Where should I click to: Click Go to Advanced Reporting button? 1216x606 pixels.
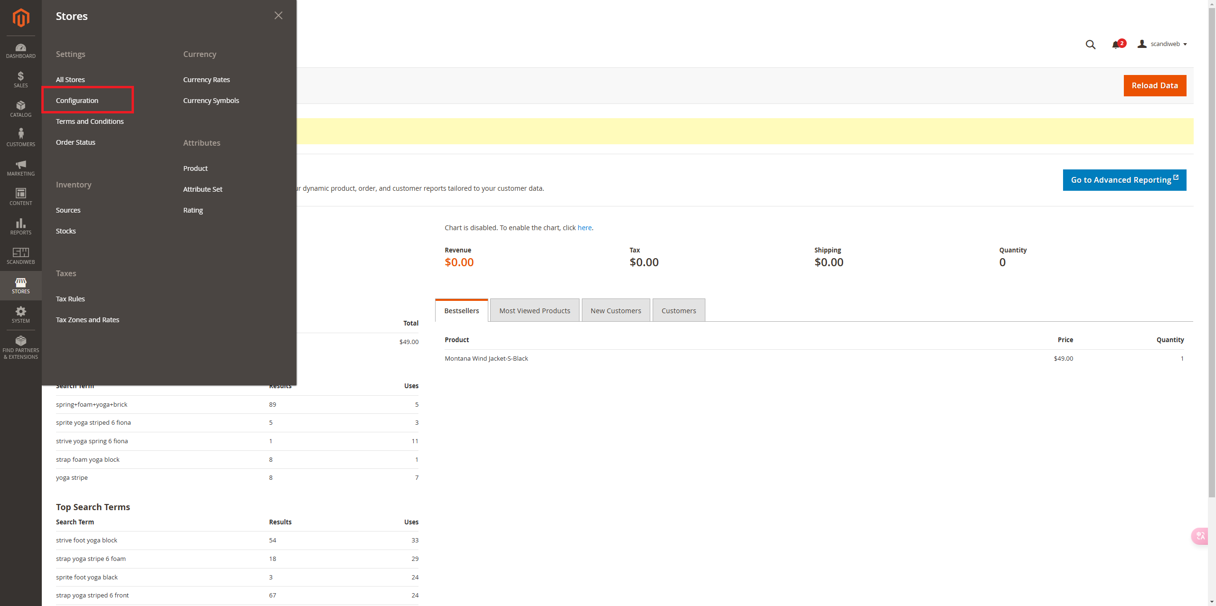(1124, 180)
